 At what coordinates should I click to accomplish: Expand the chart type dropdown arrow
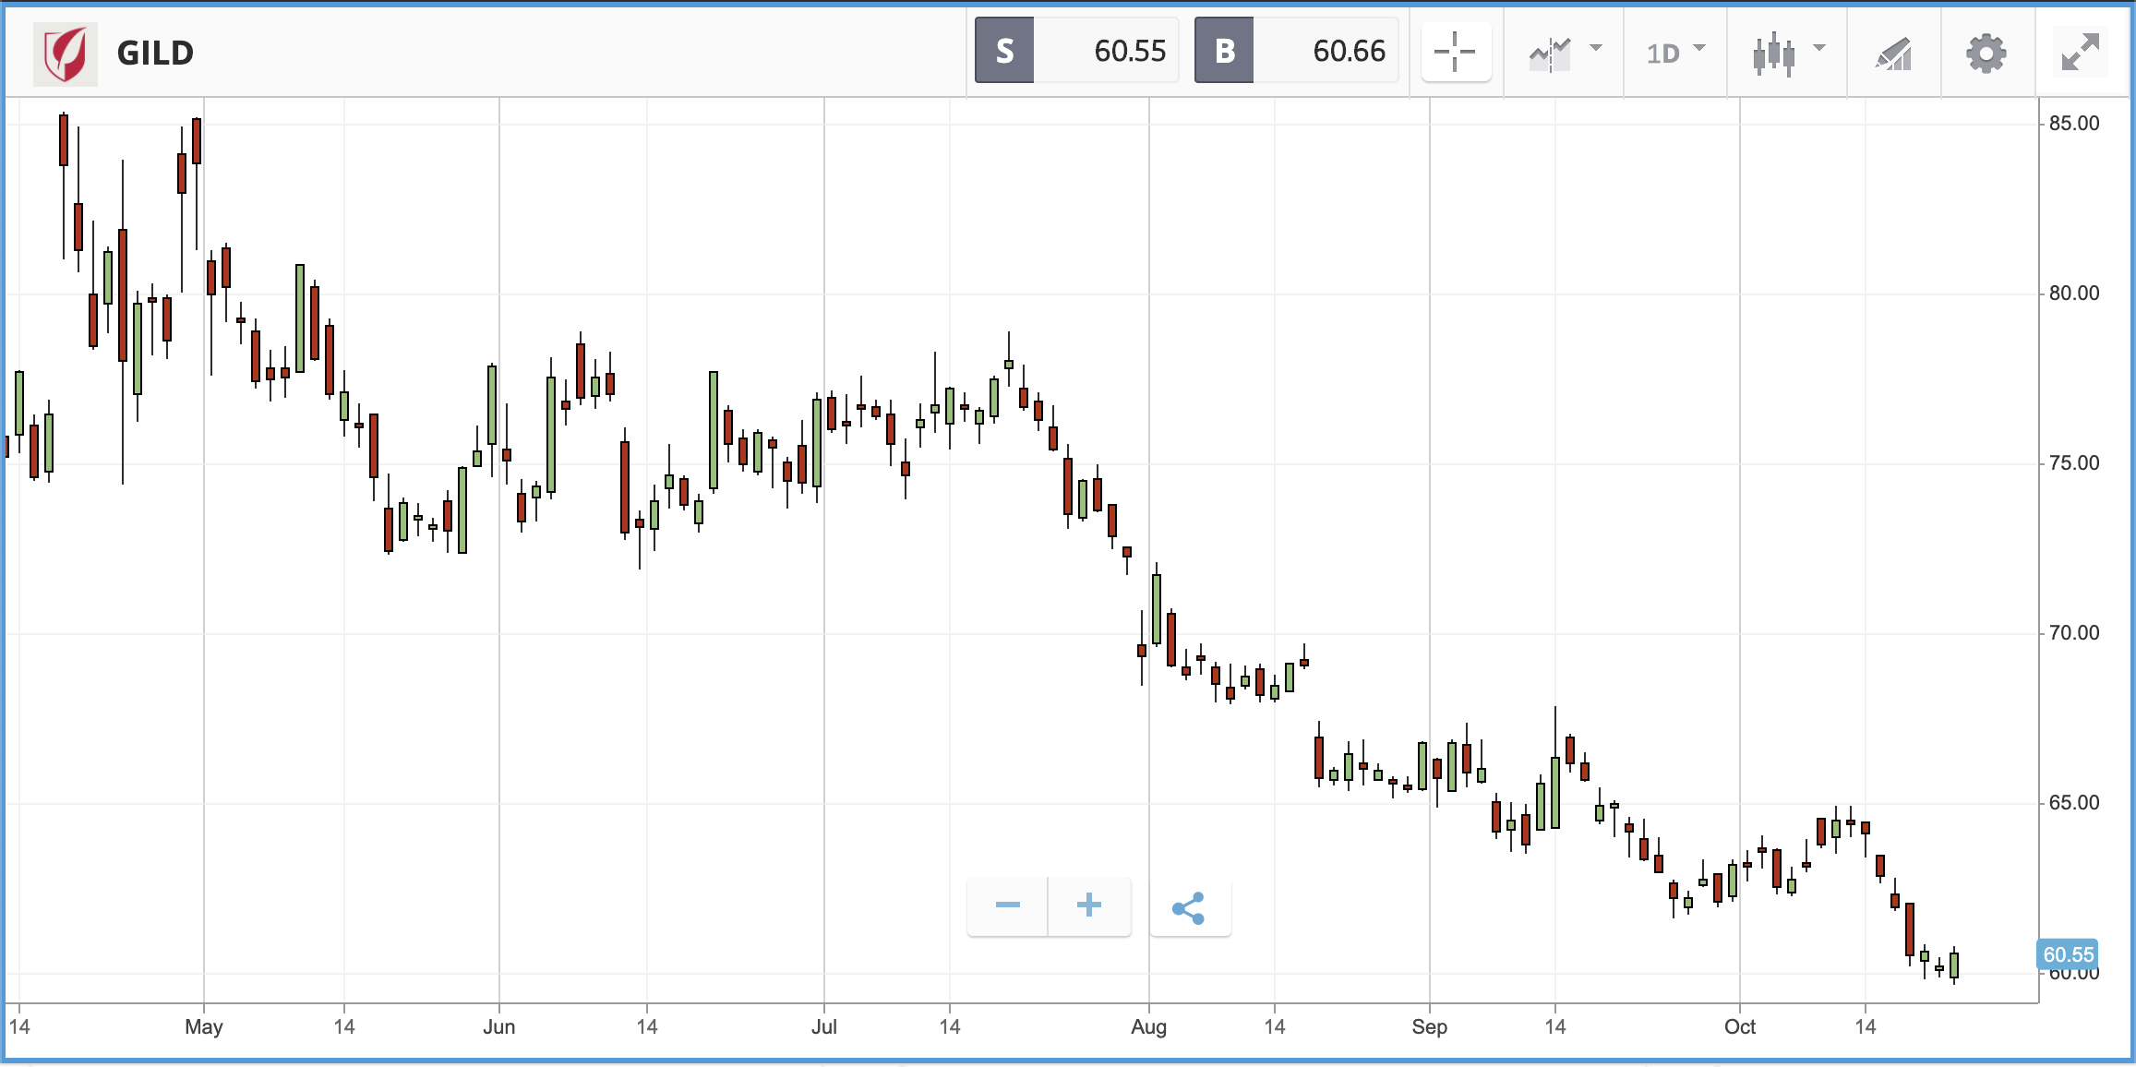(1819, 48)
